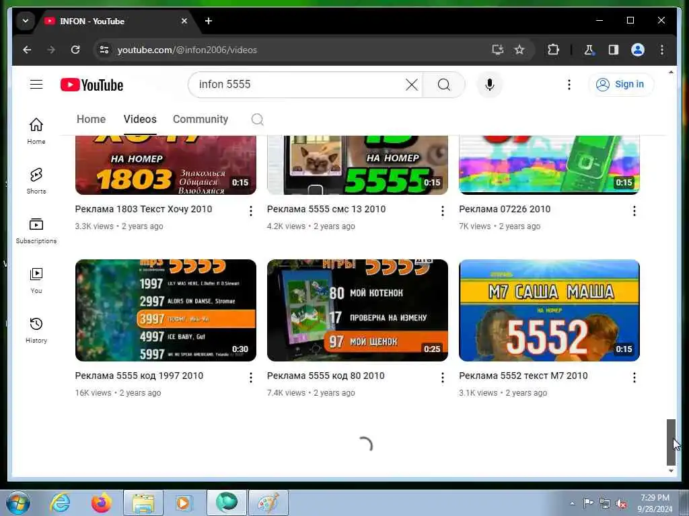The image size is (689, 516).
Task: Open options menu for Реклама 1803 video
Action: click(x=251, y=211)
